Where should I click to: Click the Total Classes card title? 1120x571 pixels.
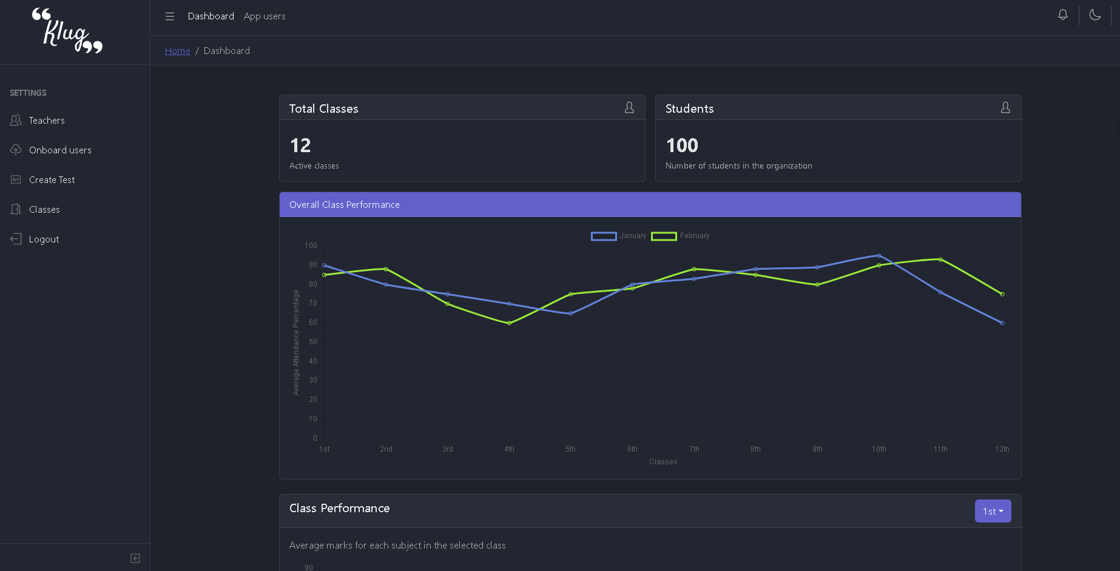[323, 109]
